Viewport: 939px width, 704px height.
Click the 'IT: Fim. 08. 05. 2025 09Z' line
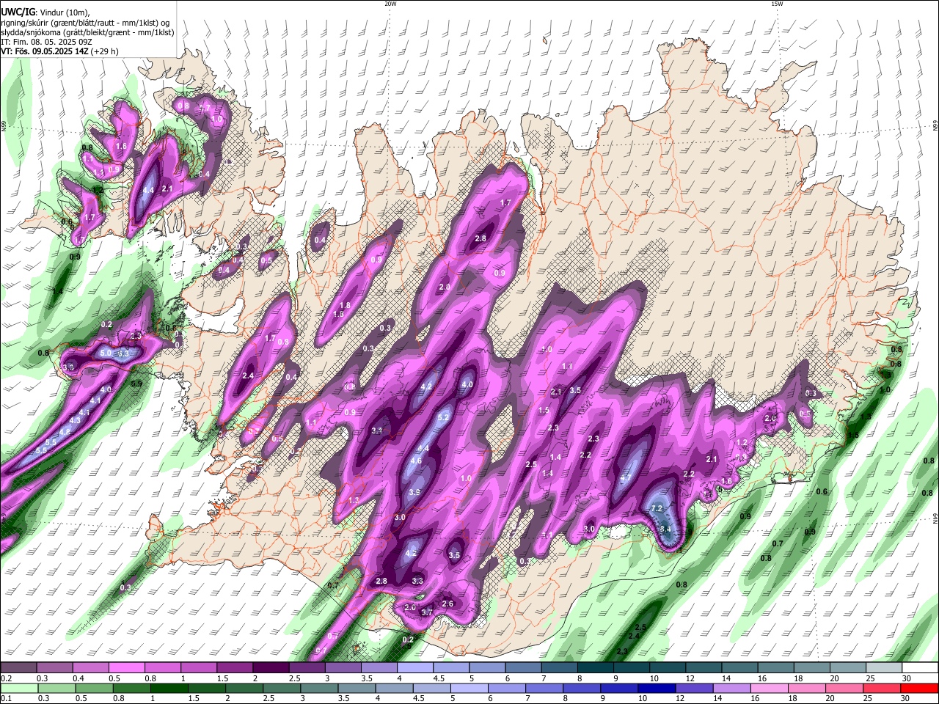(45, 42)
